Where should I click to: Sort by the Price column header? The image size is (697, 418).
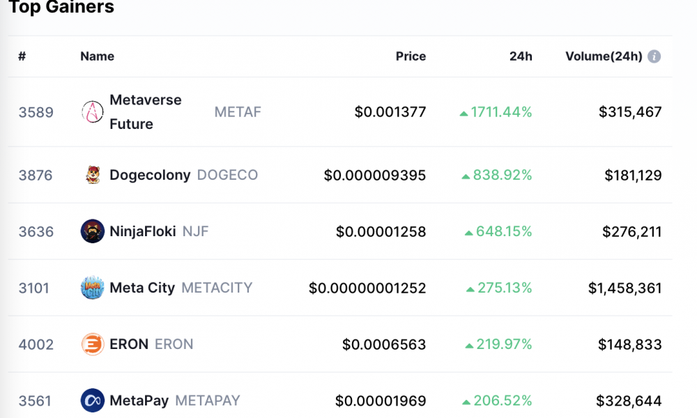(x=411, y=56)
